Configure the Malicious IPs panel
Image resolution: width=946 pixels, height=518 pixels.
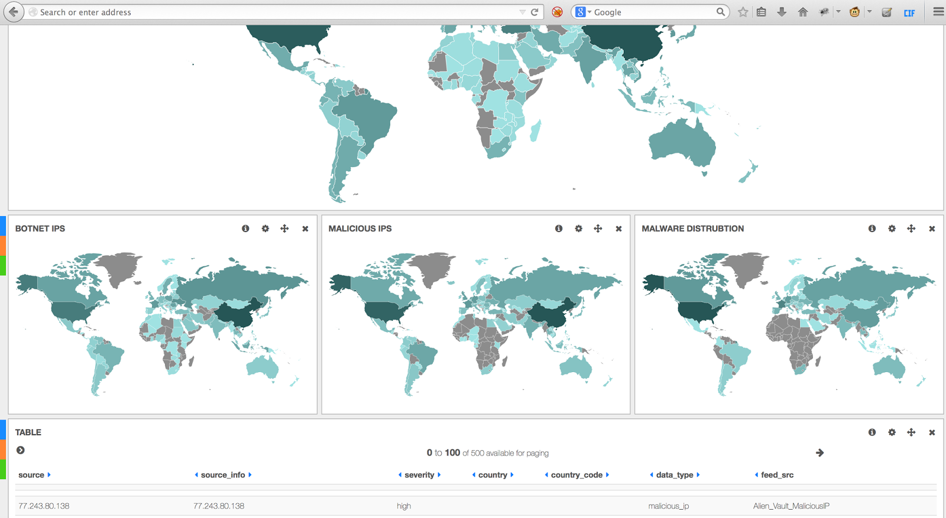coord(579,229)
